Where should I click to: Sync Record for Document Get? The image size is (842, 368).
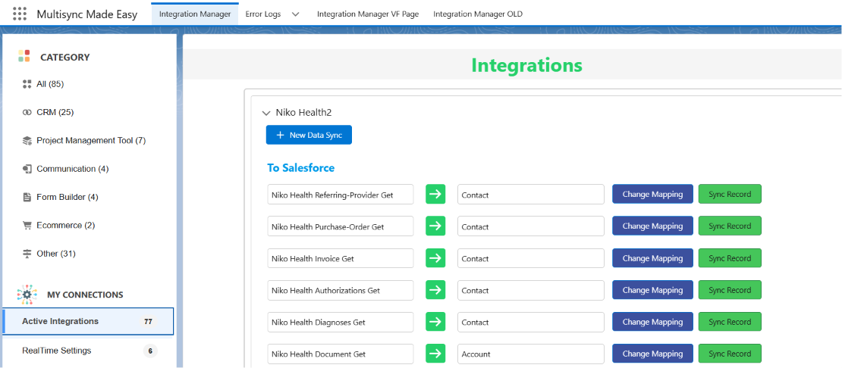(730, 354)
